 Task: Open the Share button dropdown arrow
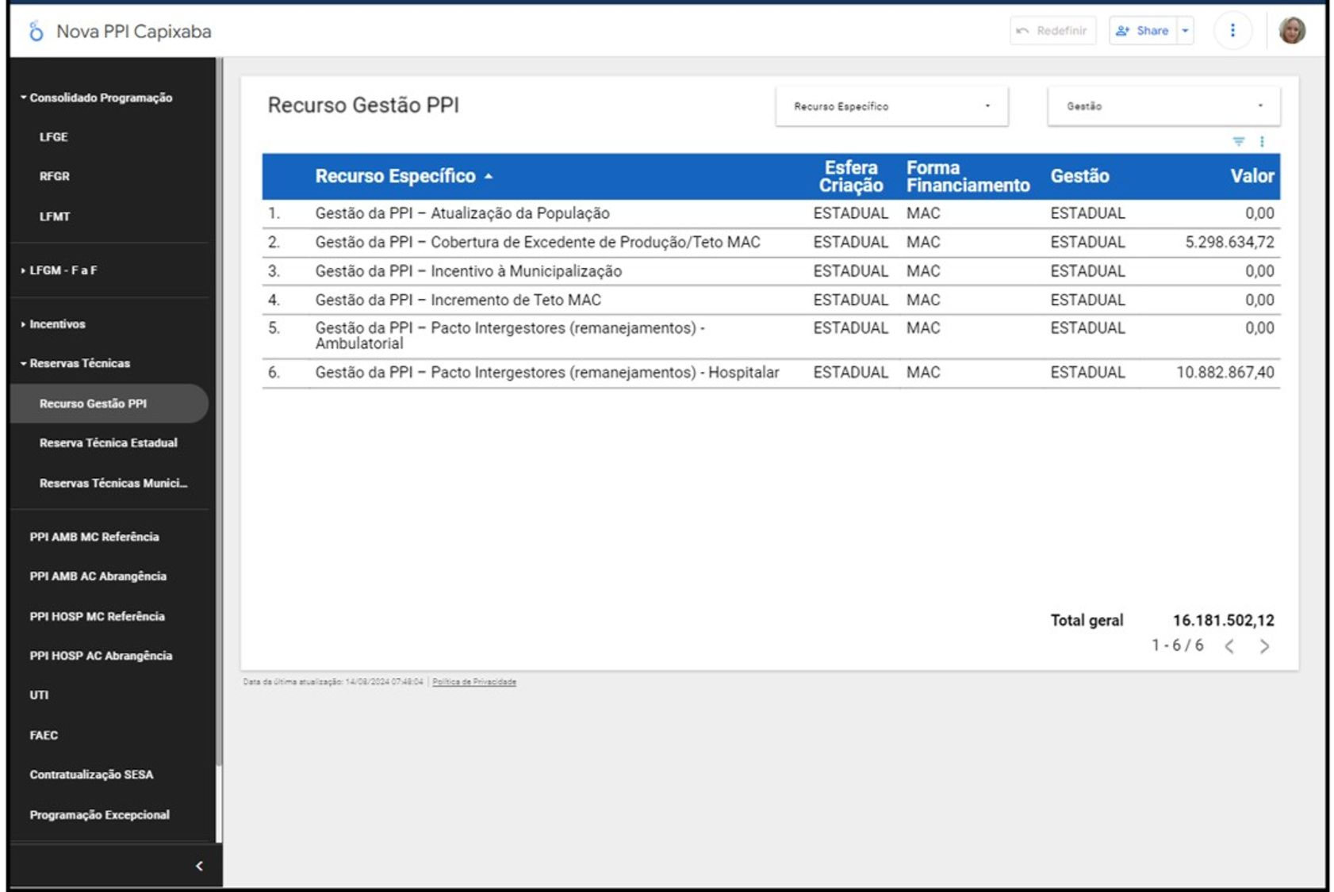[x=1186, y=31]
